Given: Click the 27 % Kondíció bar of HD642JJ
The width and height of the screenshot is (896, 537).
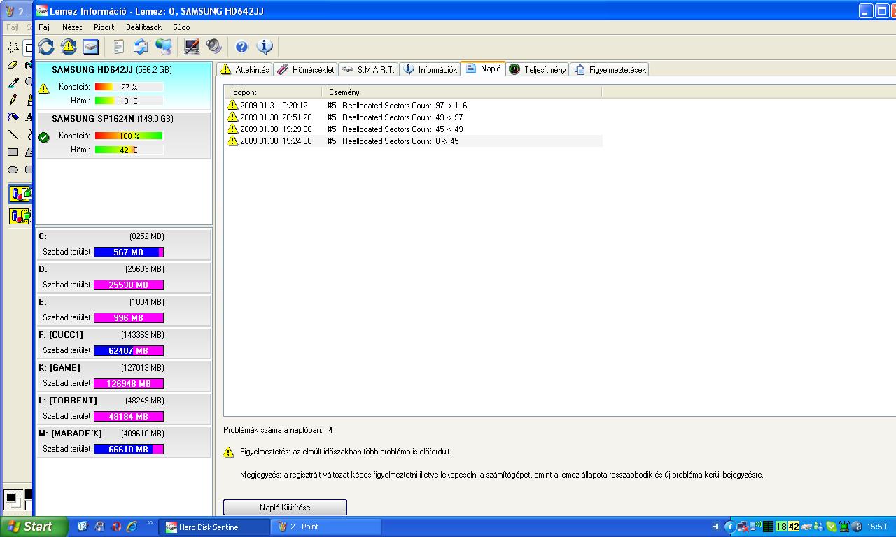Looking at the screenshot, I should click(129, 87).
